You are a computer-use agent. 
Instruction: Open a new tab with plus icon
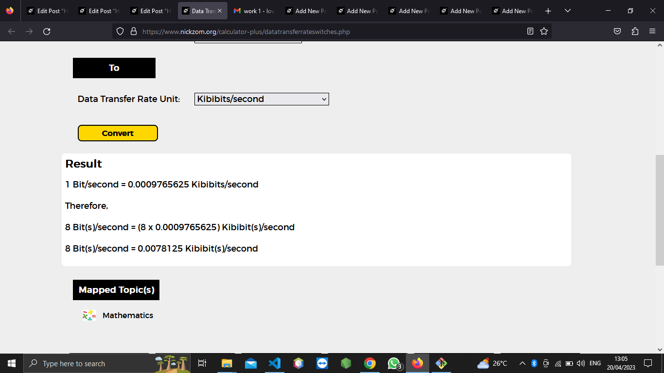(548, 11)
